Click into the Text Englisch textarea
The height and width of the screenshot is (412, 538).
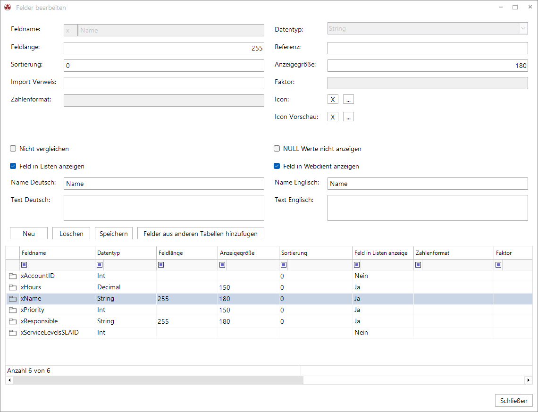pyautogui.click(x=428, y=208)
